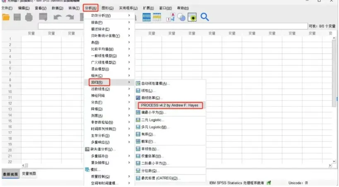Open the 图形(G) menu
This screenshot has height=187, width=339.
pos(108,8)
